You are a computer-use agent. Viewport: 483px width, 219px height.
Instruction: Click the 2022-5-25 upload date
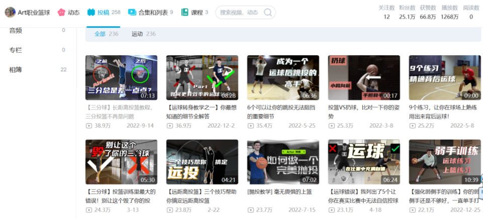coord(302,126)
